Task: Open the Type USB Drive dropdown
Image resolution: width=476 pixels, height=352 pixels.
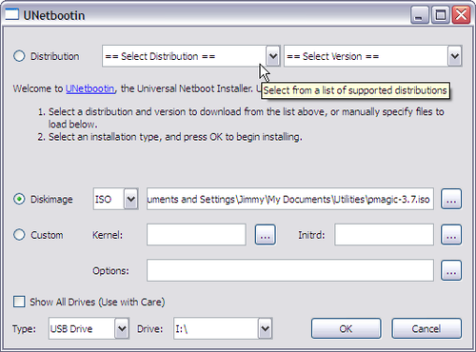Action: (x=89, y=328)
